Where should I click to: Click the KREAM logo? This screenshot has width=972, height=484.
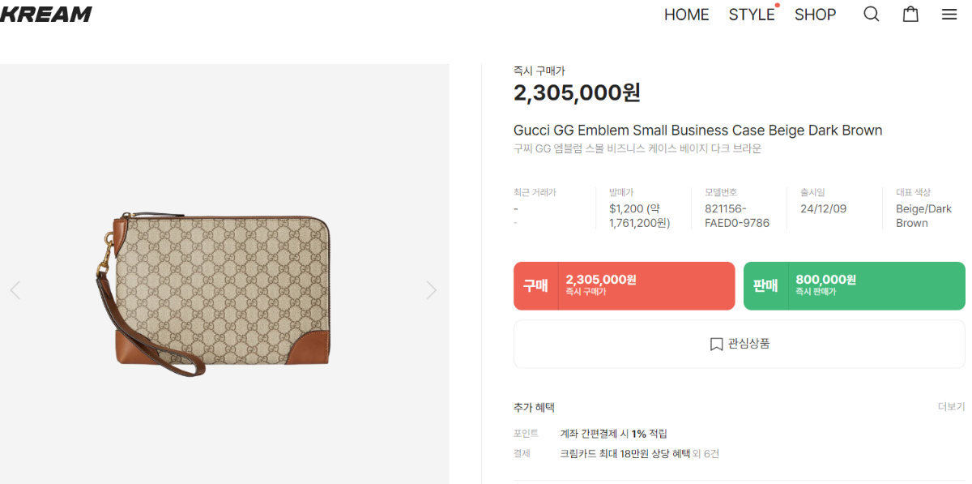point(46,14)
